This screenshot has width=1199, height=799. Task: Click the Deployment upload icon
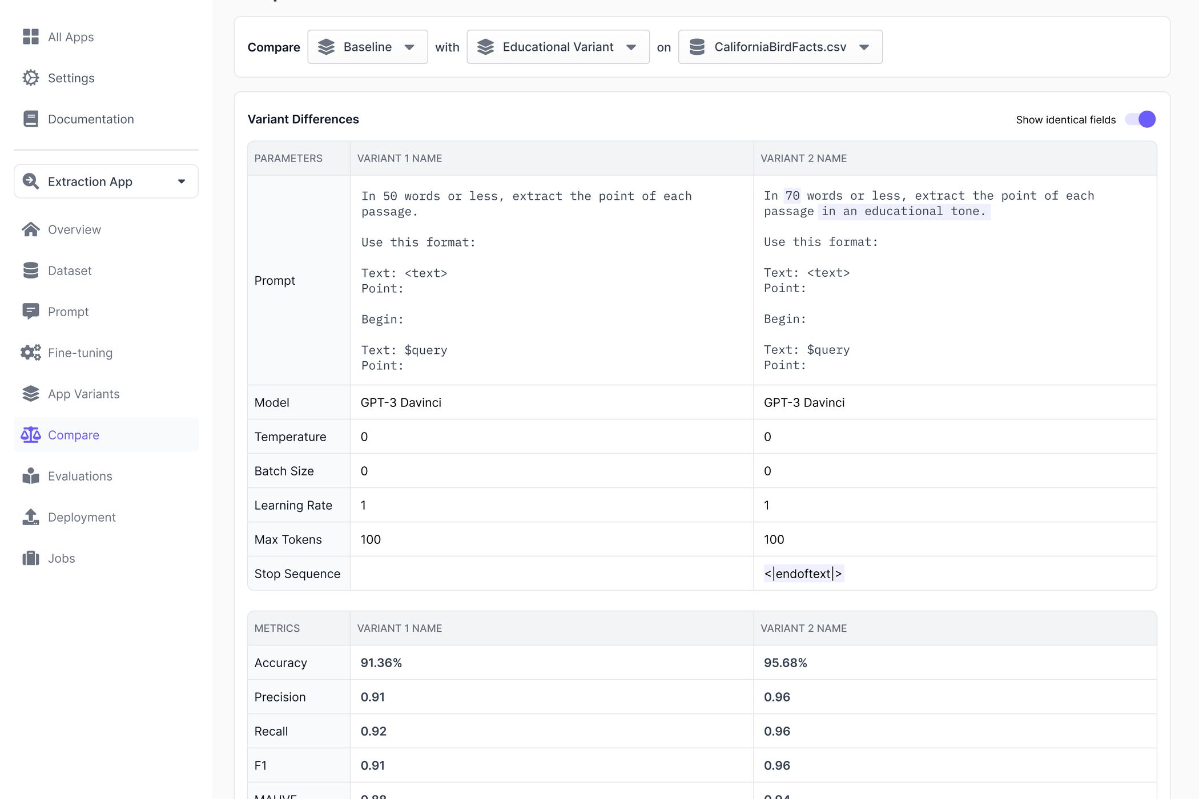pos(31,517)
